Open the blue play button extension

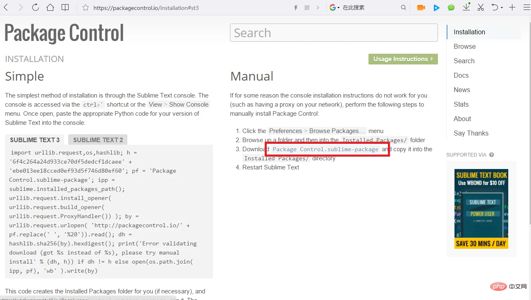pos(436,8)
